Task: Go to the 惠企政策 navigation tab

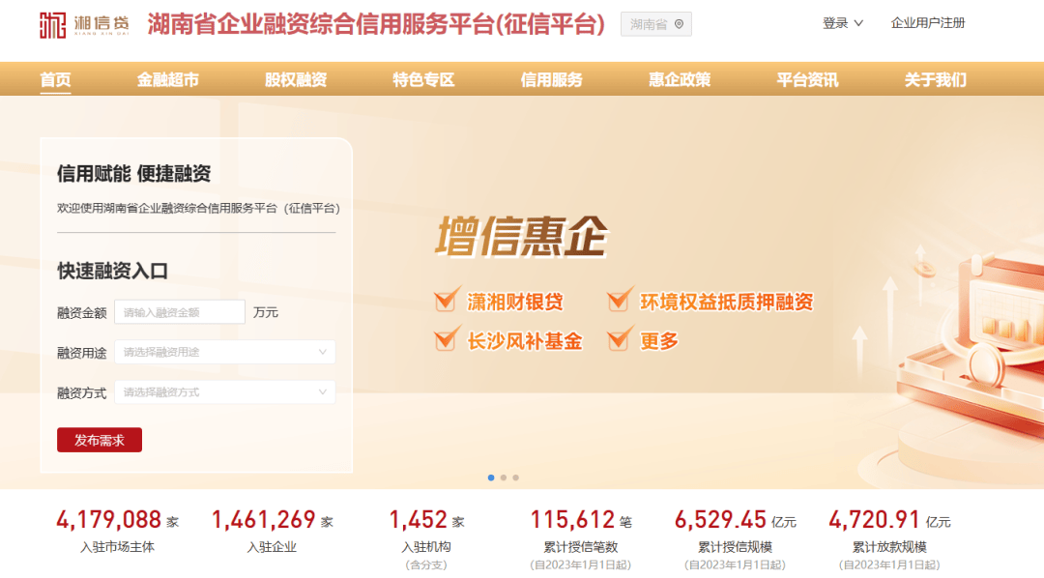Action: (x=680, y=80)
